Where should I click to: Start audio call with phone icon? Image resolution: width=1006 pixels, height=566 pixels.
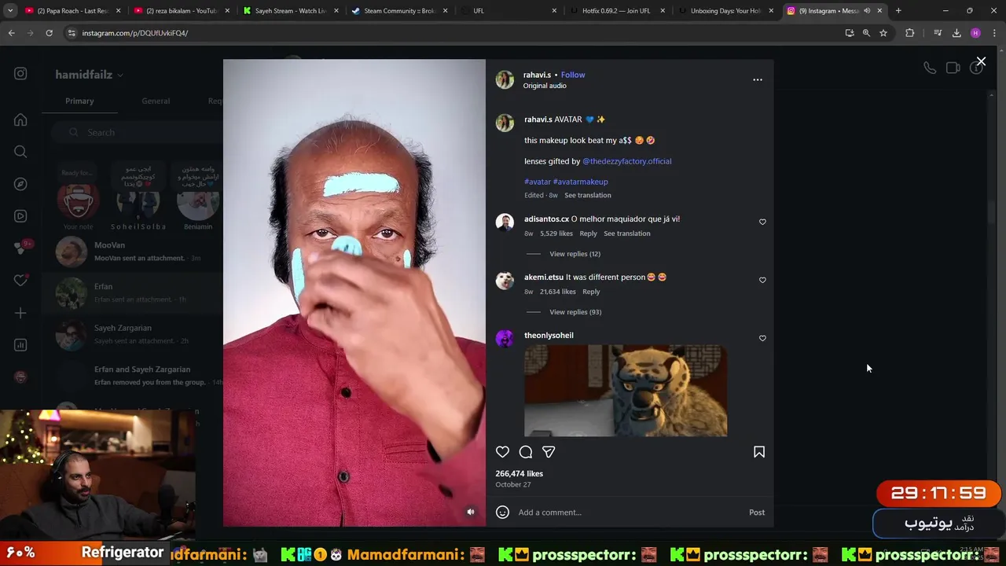click(x=930, y=68)
